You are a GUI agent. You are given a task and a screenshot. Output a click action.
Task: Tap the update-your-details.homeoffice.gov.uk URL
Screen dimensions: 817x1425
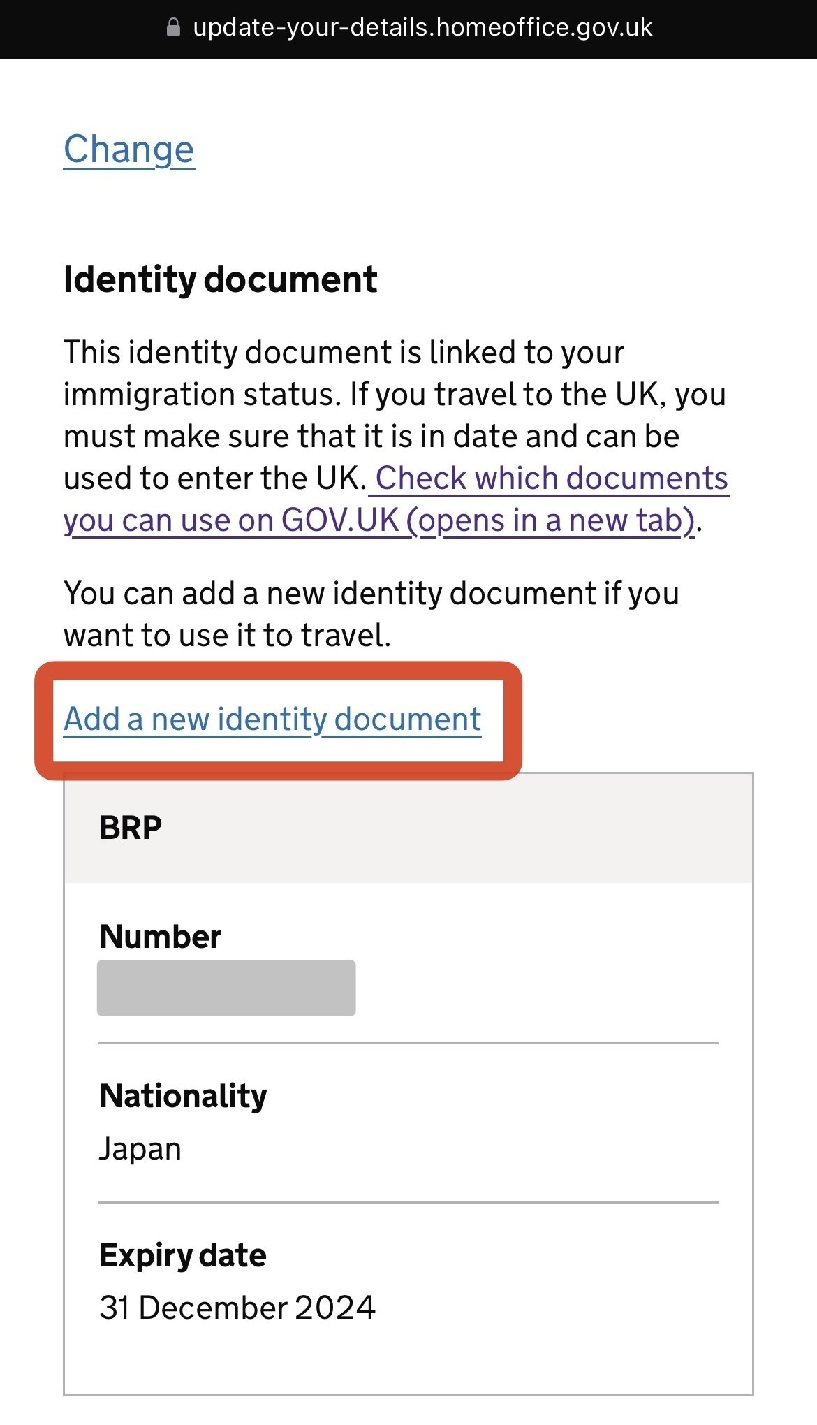point(422,28)
